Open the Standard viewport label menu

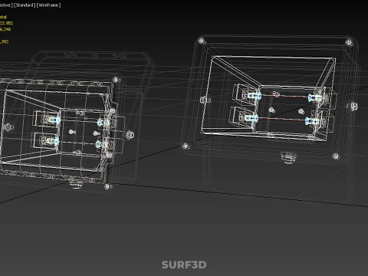25,5
